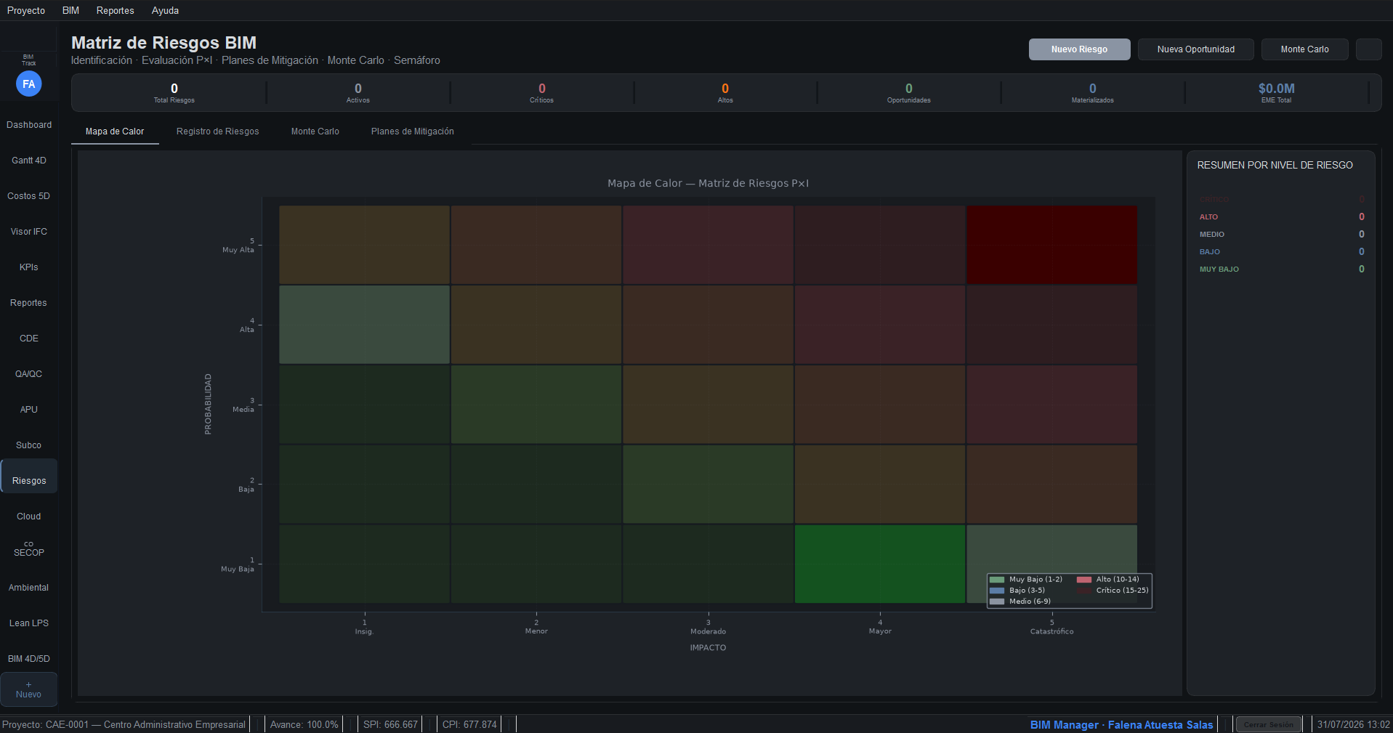Click the Nueva Oportunidad button
Screen dimensions: 1393x733
[1196, 49]
